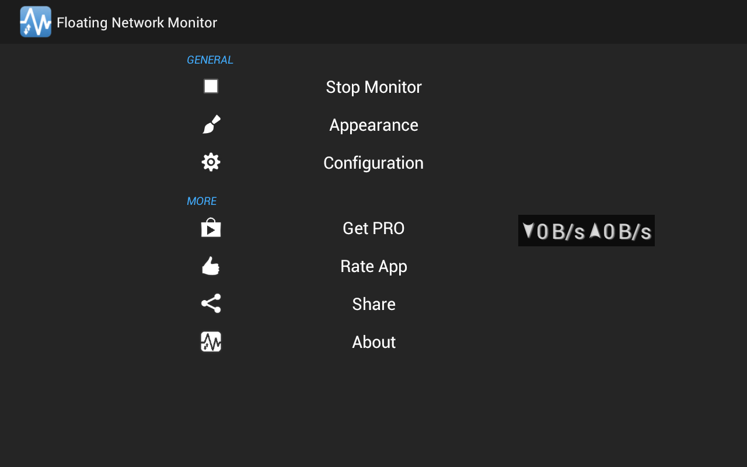Click the Floating Network Monitor title text

click(x=137, y=23)
